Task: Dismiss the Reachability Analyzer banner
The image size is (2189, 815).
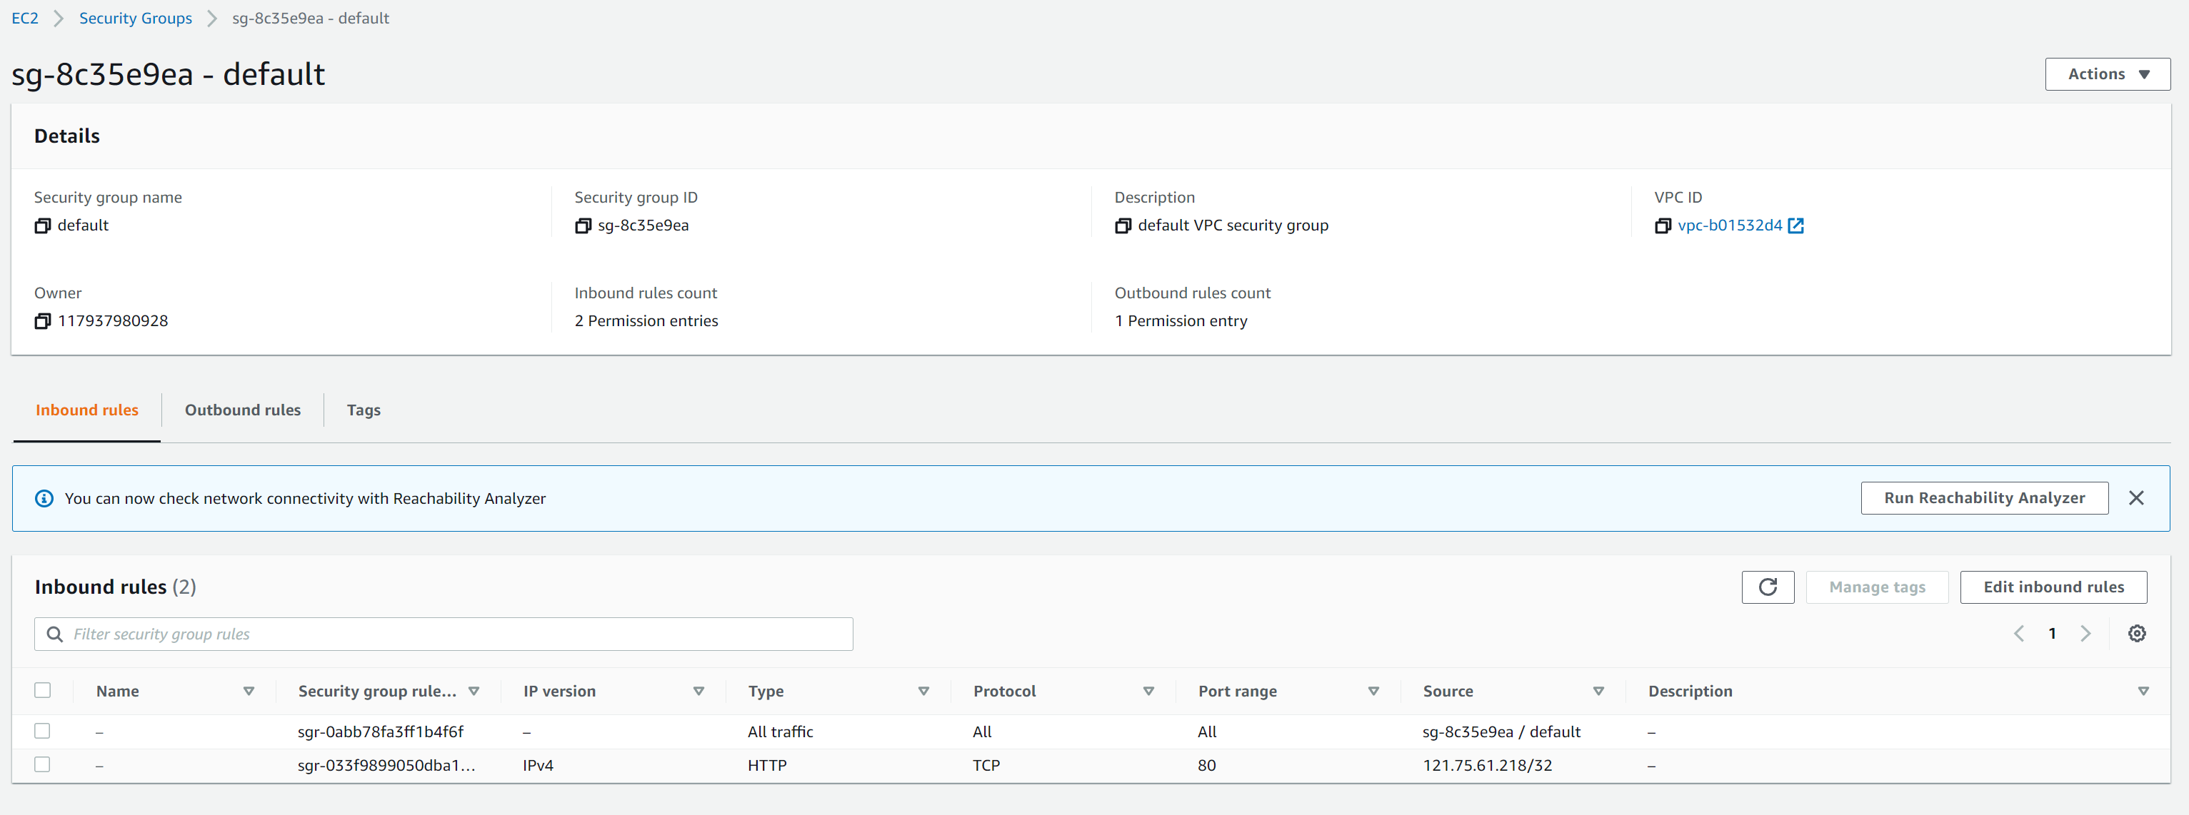Action: tap(2135, 498)
